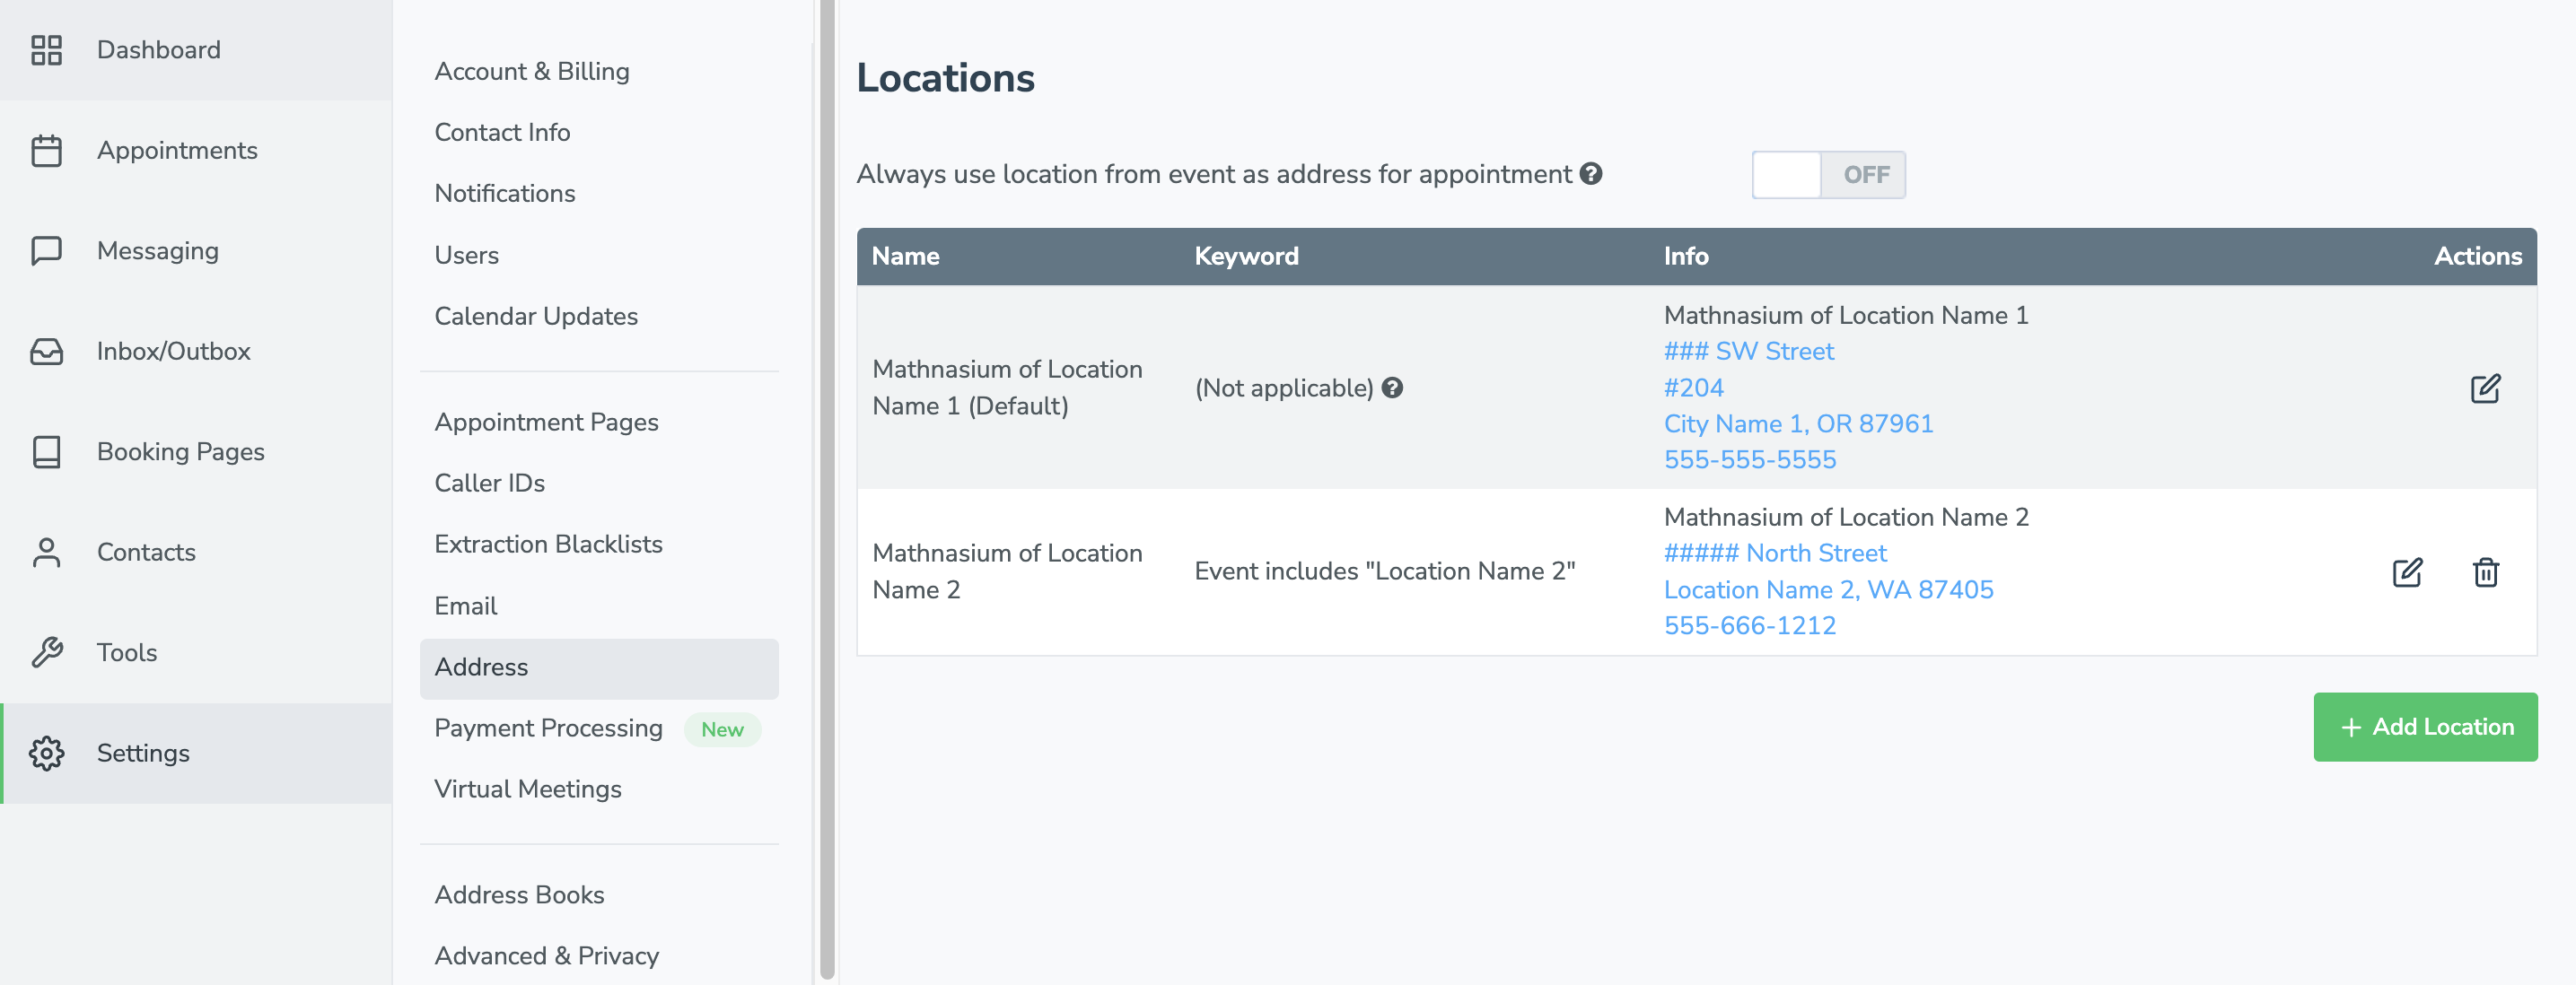Click Event includes "Location Name 2" text
2576x985 pixels.
click(1384, 571)
